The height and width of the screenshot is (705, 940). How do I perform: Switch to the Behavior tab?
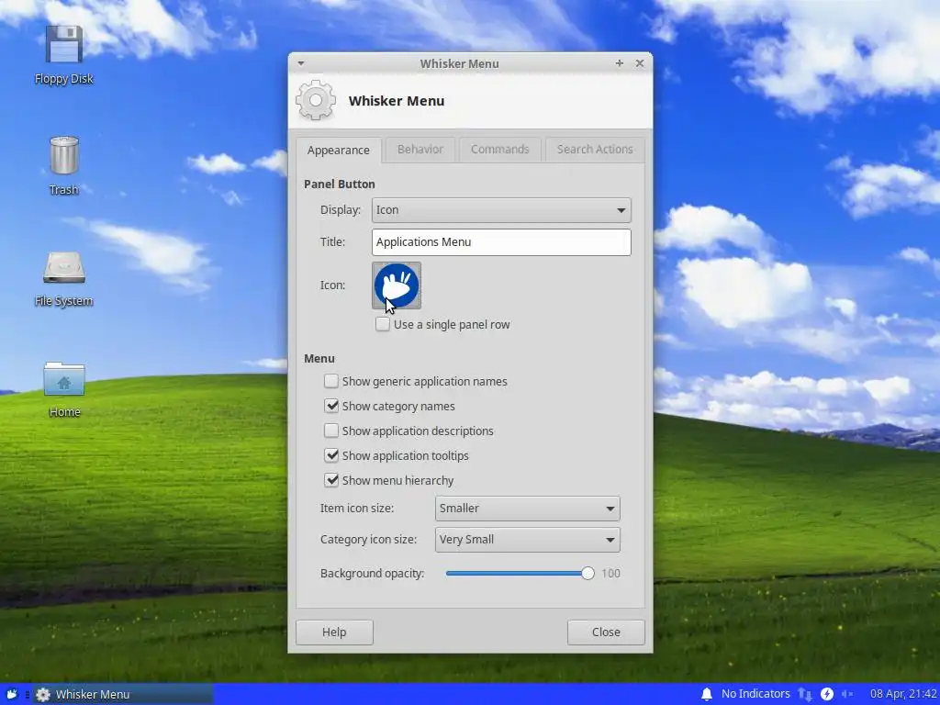pos(420,150)
